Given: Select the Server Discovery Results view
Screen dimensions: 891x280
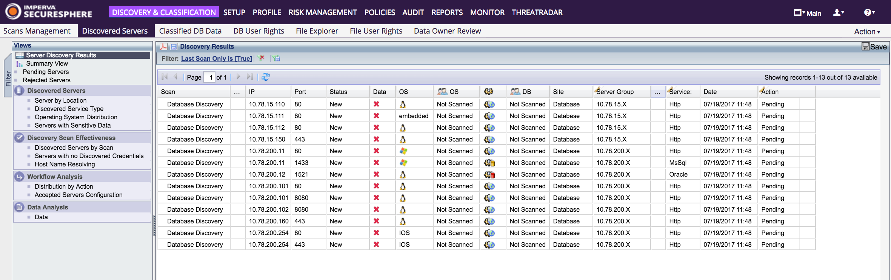Looking at the screenshot, I should (x=83, y=55).
